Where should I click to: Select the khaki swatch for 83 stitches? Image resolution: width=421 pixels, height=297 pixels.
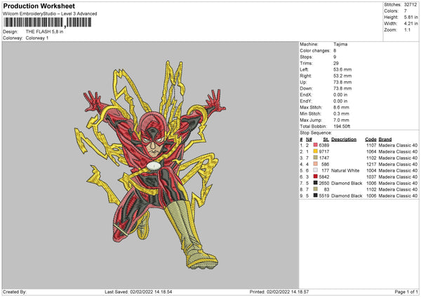tap(315, 189)
